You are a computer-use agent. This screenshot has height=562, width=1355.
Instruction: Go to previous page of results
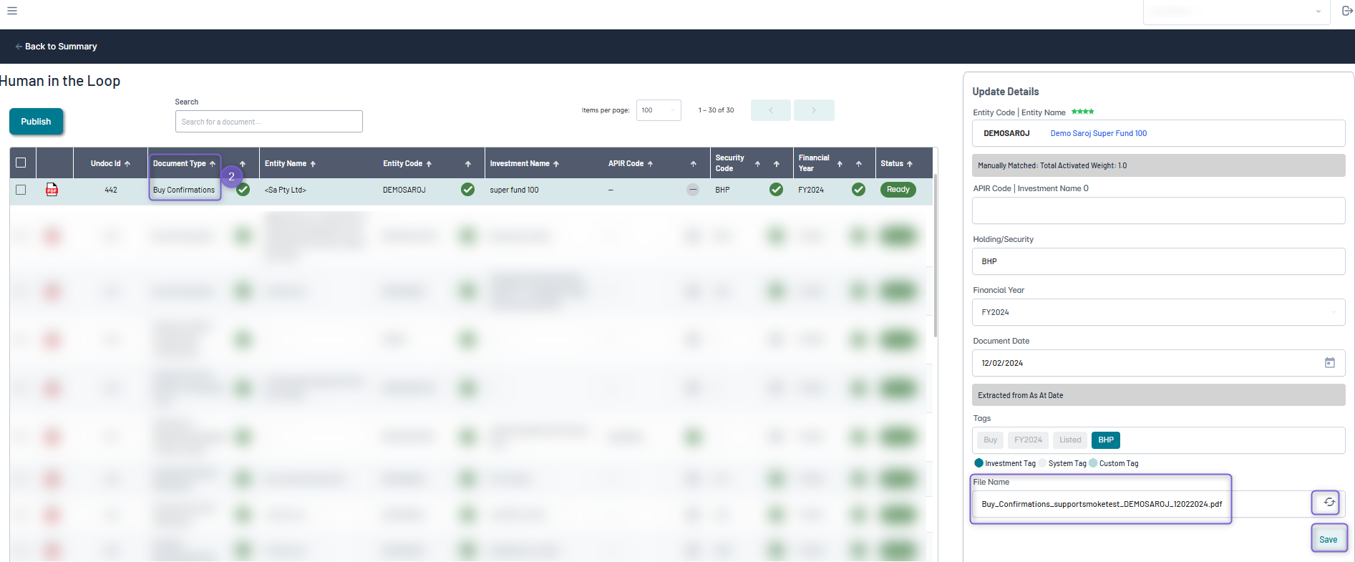click(x=771, y=110)
